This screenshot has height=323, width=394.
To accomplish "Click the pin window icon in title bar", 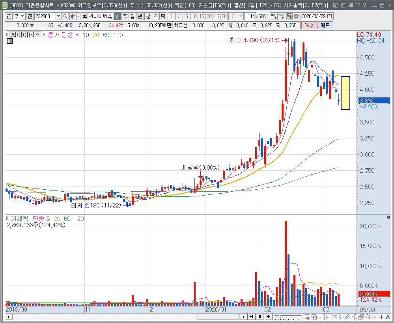I will coord(351,5).
